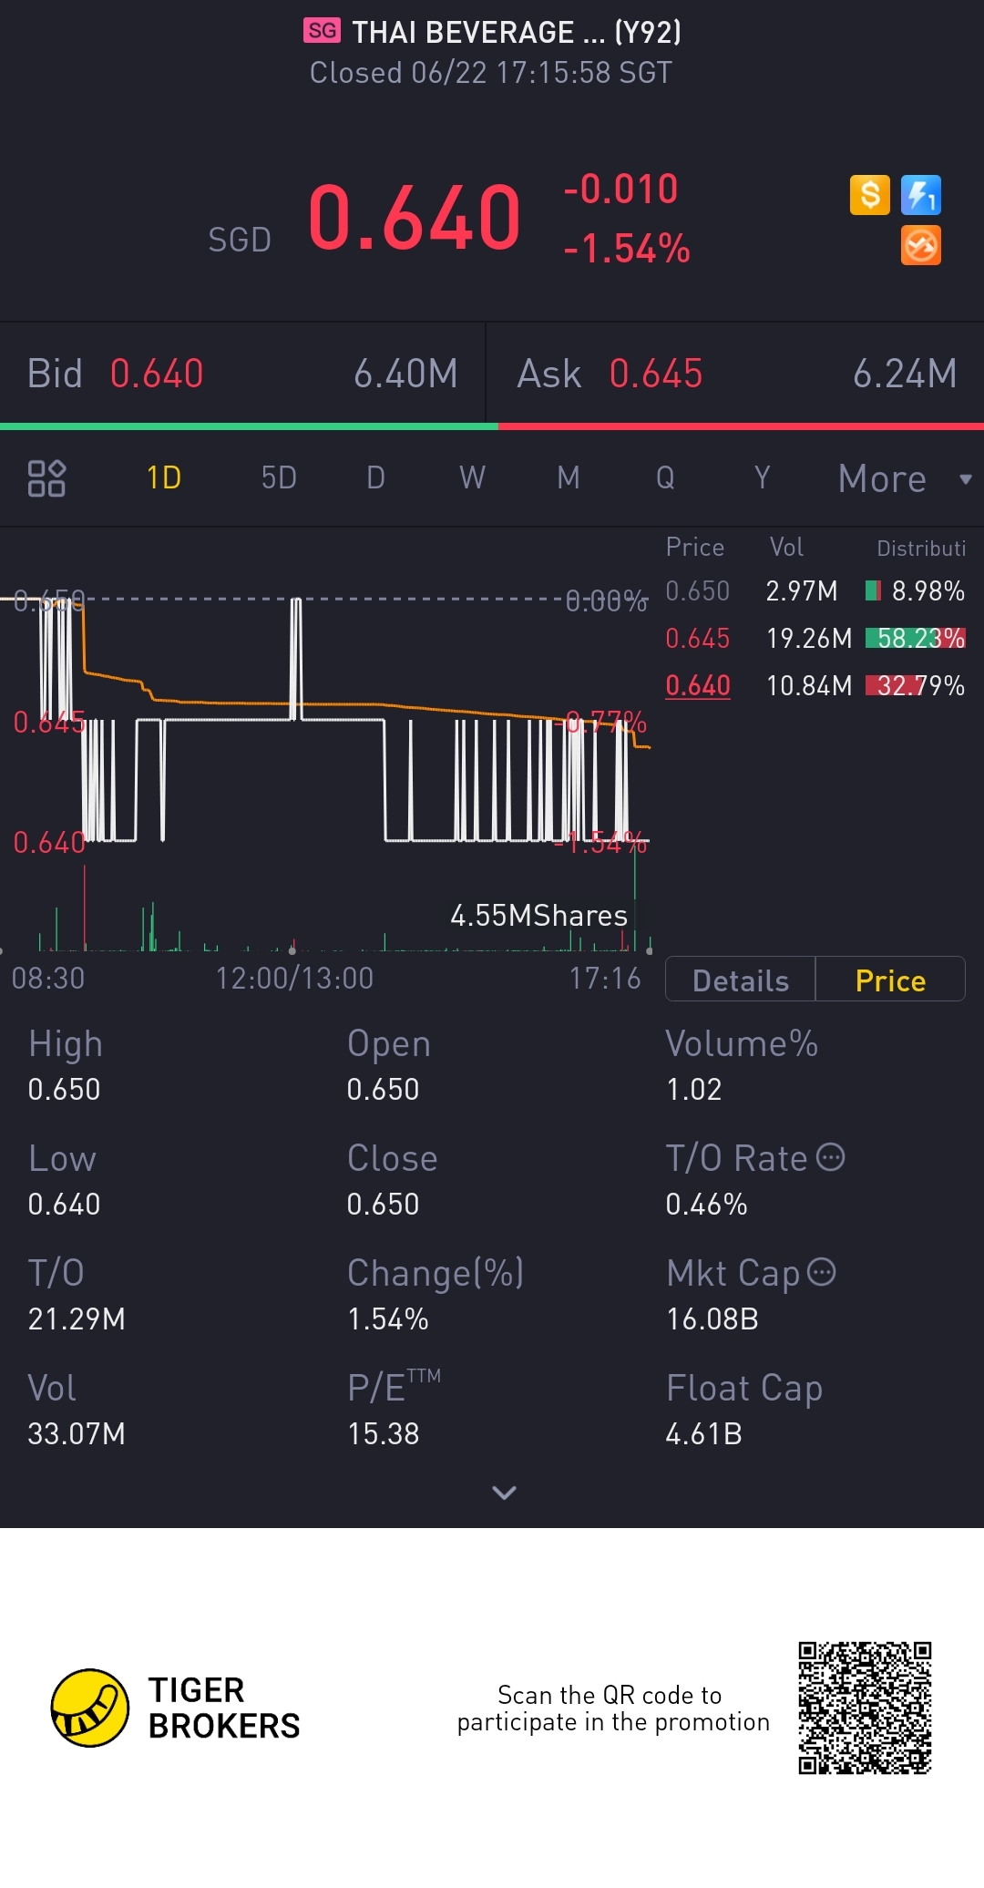Tap the Vol 33.07M value
The width and height of the screenshot is (984, 1888).
click(77, 1433)
